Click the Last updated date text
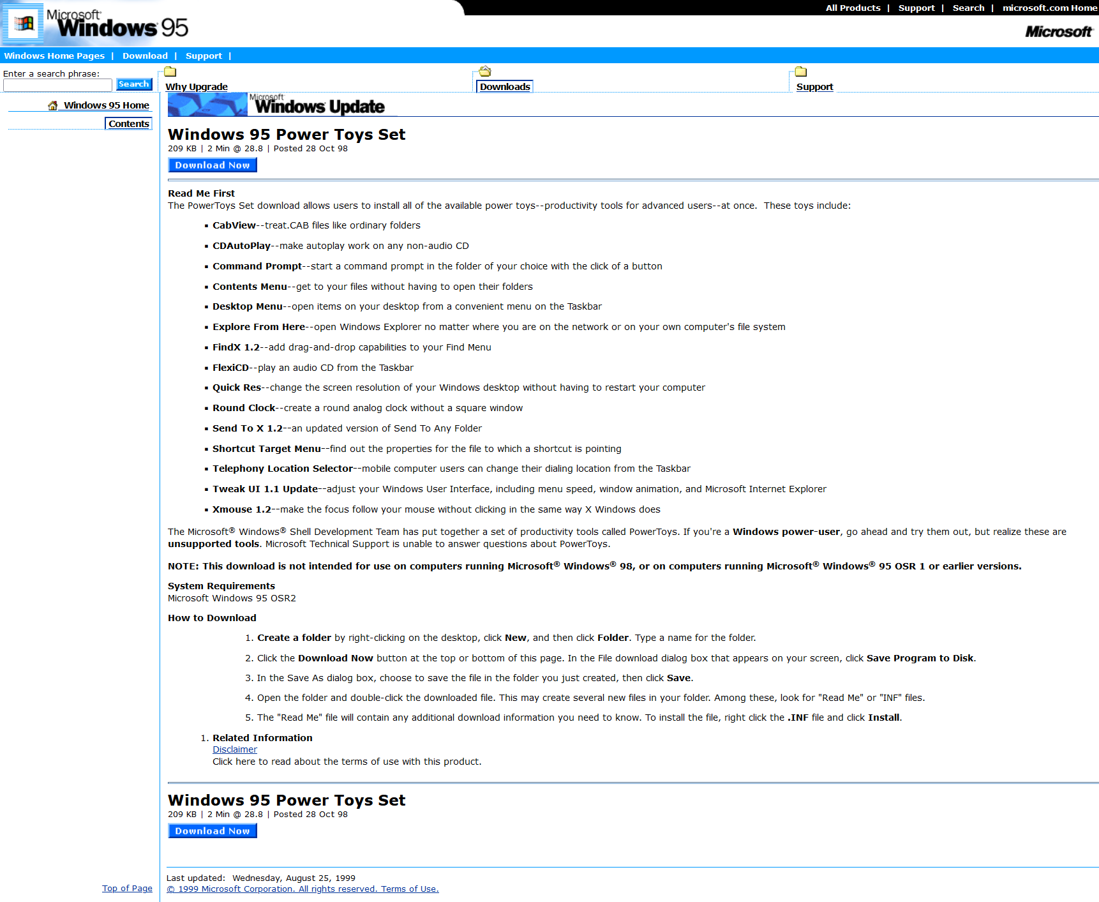Screen dimensions: 1099x902 tap(261, 878)
